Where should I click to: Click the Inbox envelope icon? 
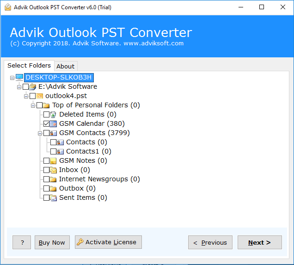coord(53,170)
